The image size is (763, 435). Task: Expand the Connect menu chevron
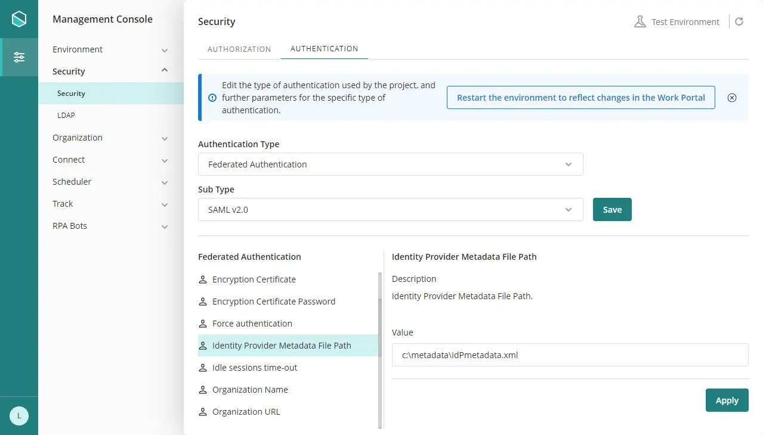[x=165, y=160]
